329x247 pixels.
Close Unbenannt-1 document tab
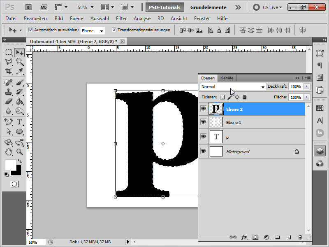coord(122,42)
